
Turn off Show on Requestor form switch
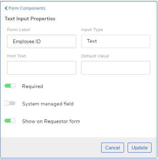tap(10, 121)
